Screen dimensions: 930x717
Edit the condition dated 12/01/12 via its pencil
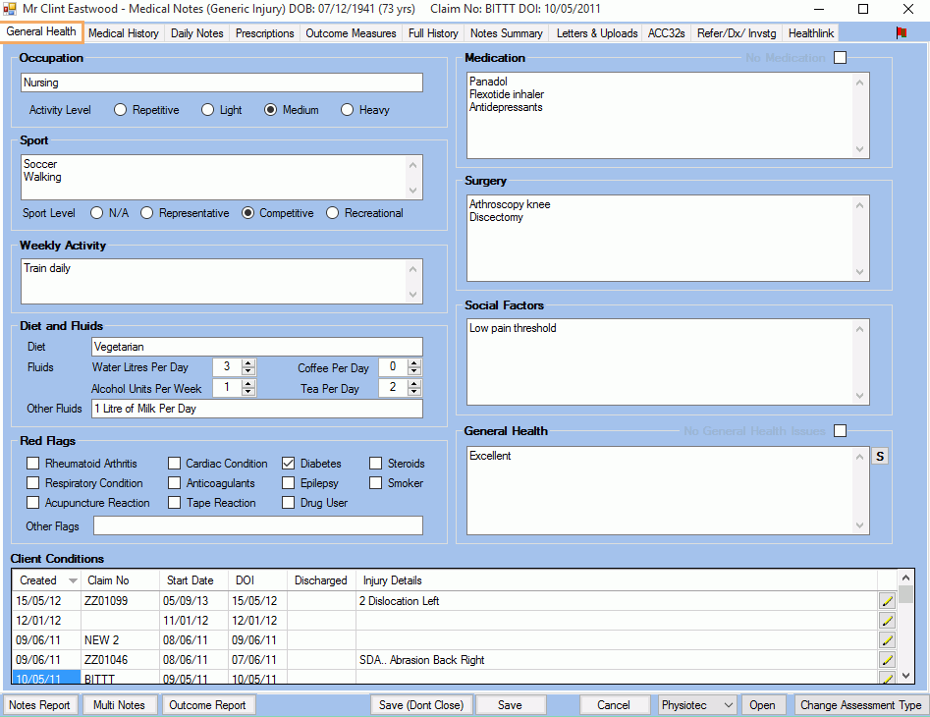click(x=887, y=620)
